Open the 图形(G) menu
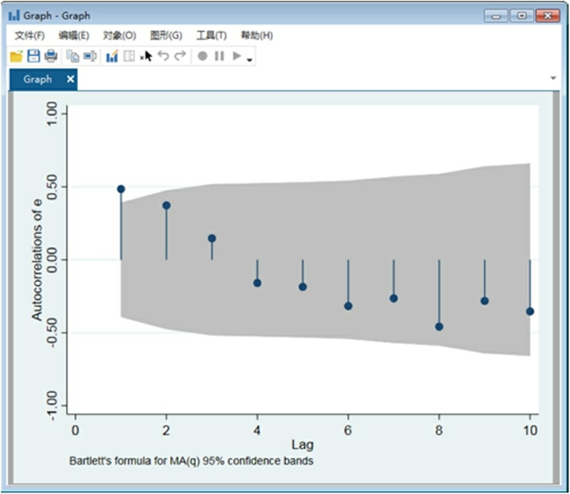 pyautogui.click(x=166, y=35)
